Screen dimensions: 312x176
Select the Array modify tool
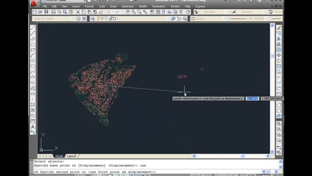coord(279,50)
